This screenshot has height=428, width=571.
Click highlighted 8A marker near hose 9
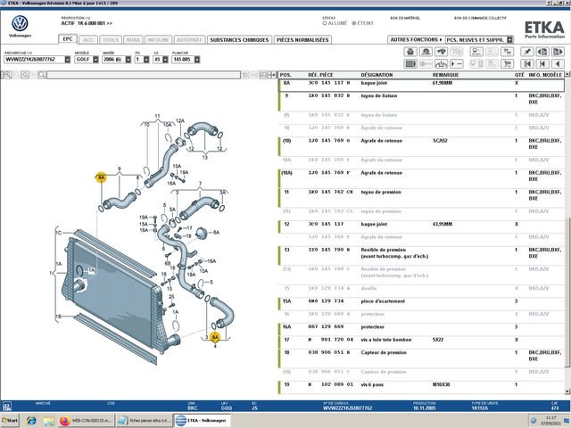click(101, 177)
